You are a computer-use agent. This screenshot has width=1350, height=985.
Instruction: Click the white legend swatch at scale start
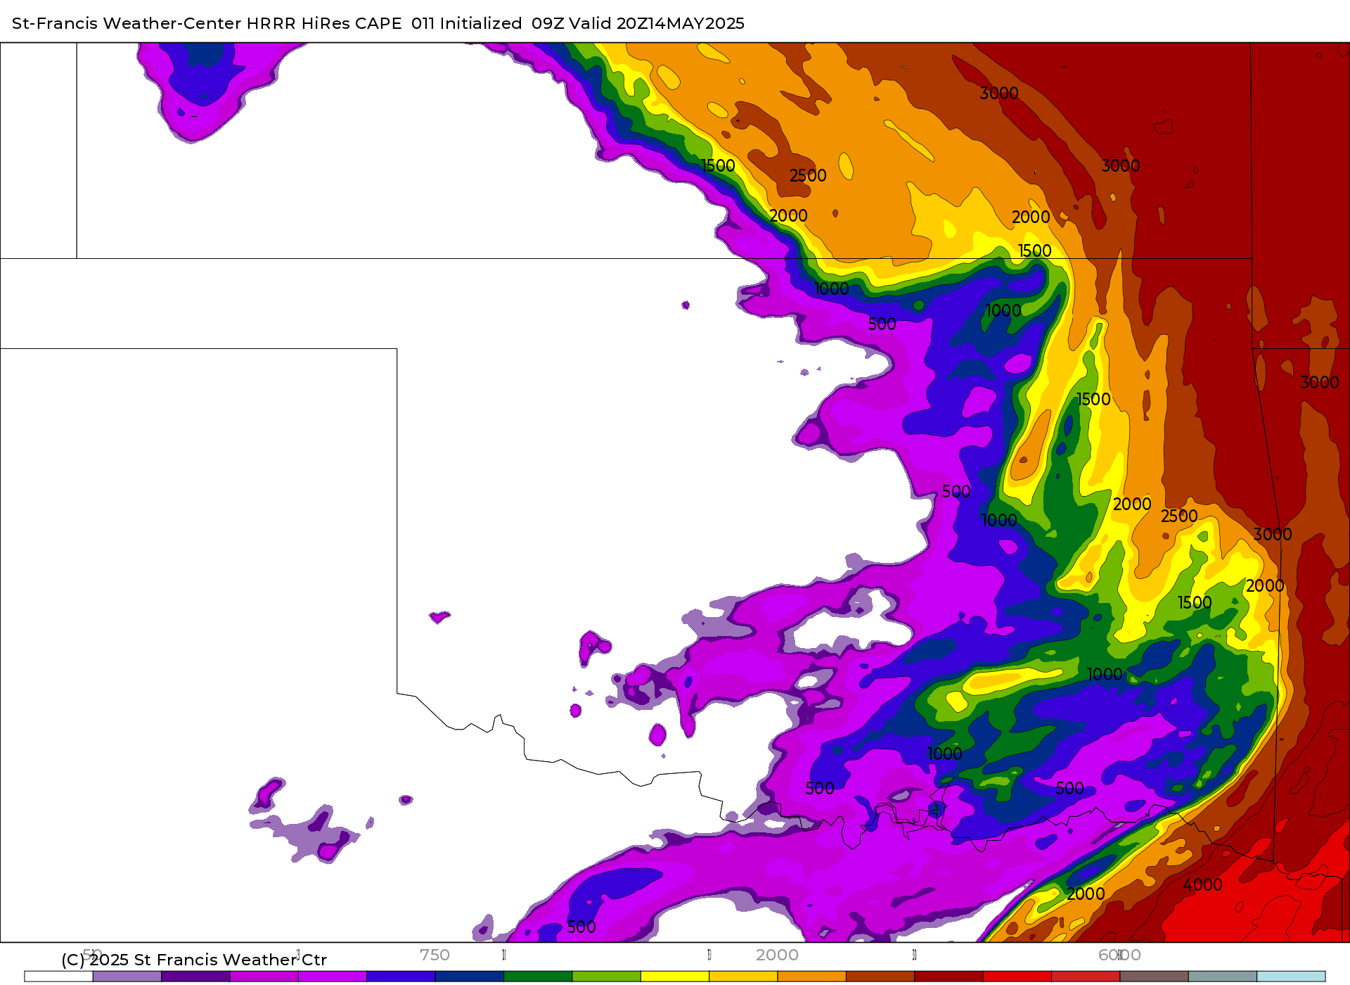coord(58,977)
